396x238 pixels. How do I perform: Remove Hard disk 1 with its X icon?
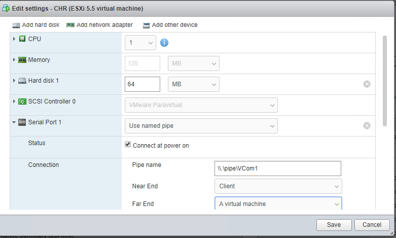coord(367,84)
